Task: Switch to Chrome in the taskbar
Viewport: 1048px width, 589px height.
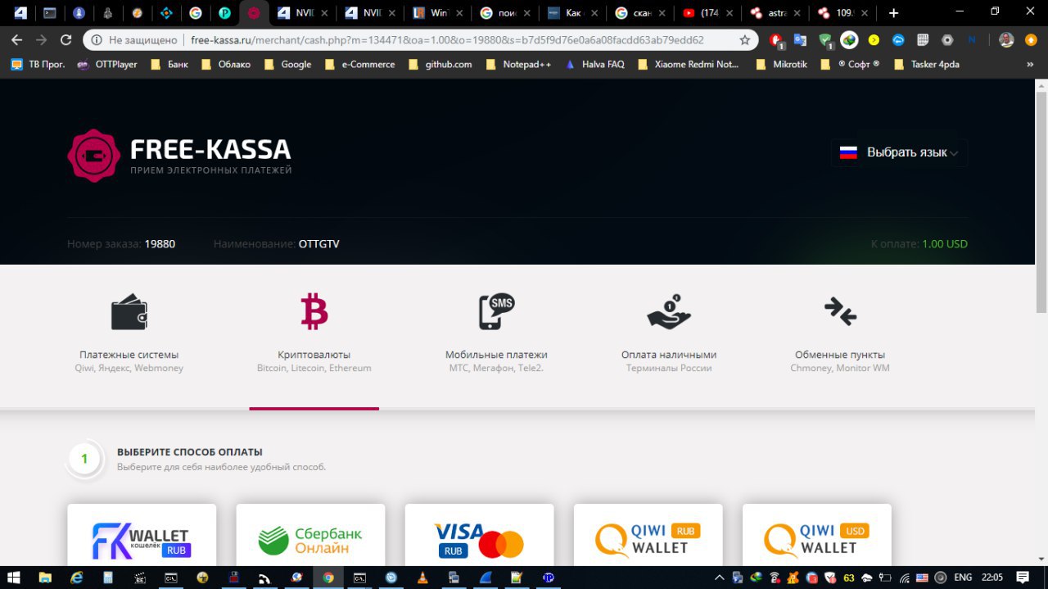Action: [x=327, y=578]
